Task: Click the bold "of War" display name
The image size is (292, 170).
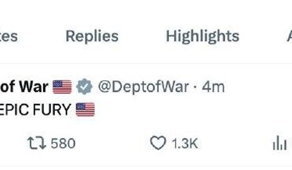Action: 24,87
